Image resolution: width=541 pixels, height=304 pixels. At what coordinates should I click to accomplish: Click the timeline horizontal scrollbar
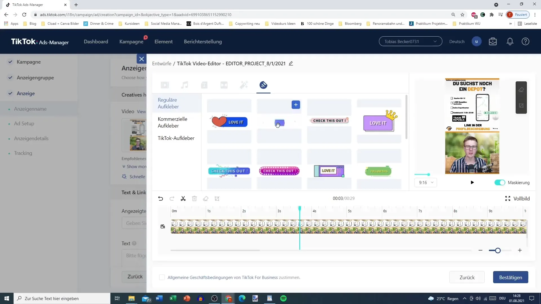(x=215, y=250)
